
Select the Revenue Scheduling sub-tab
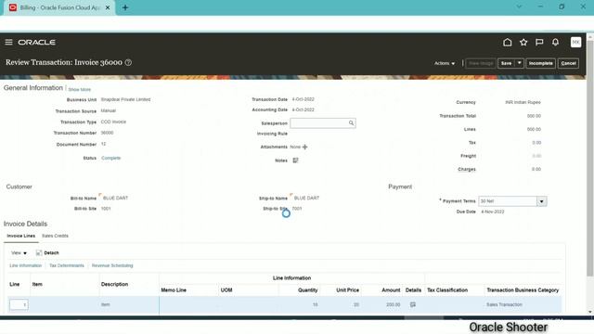tap(112, 266)
